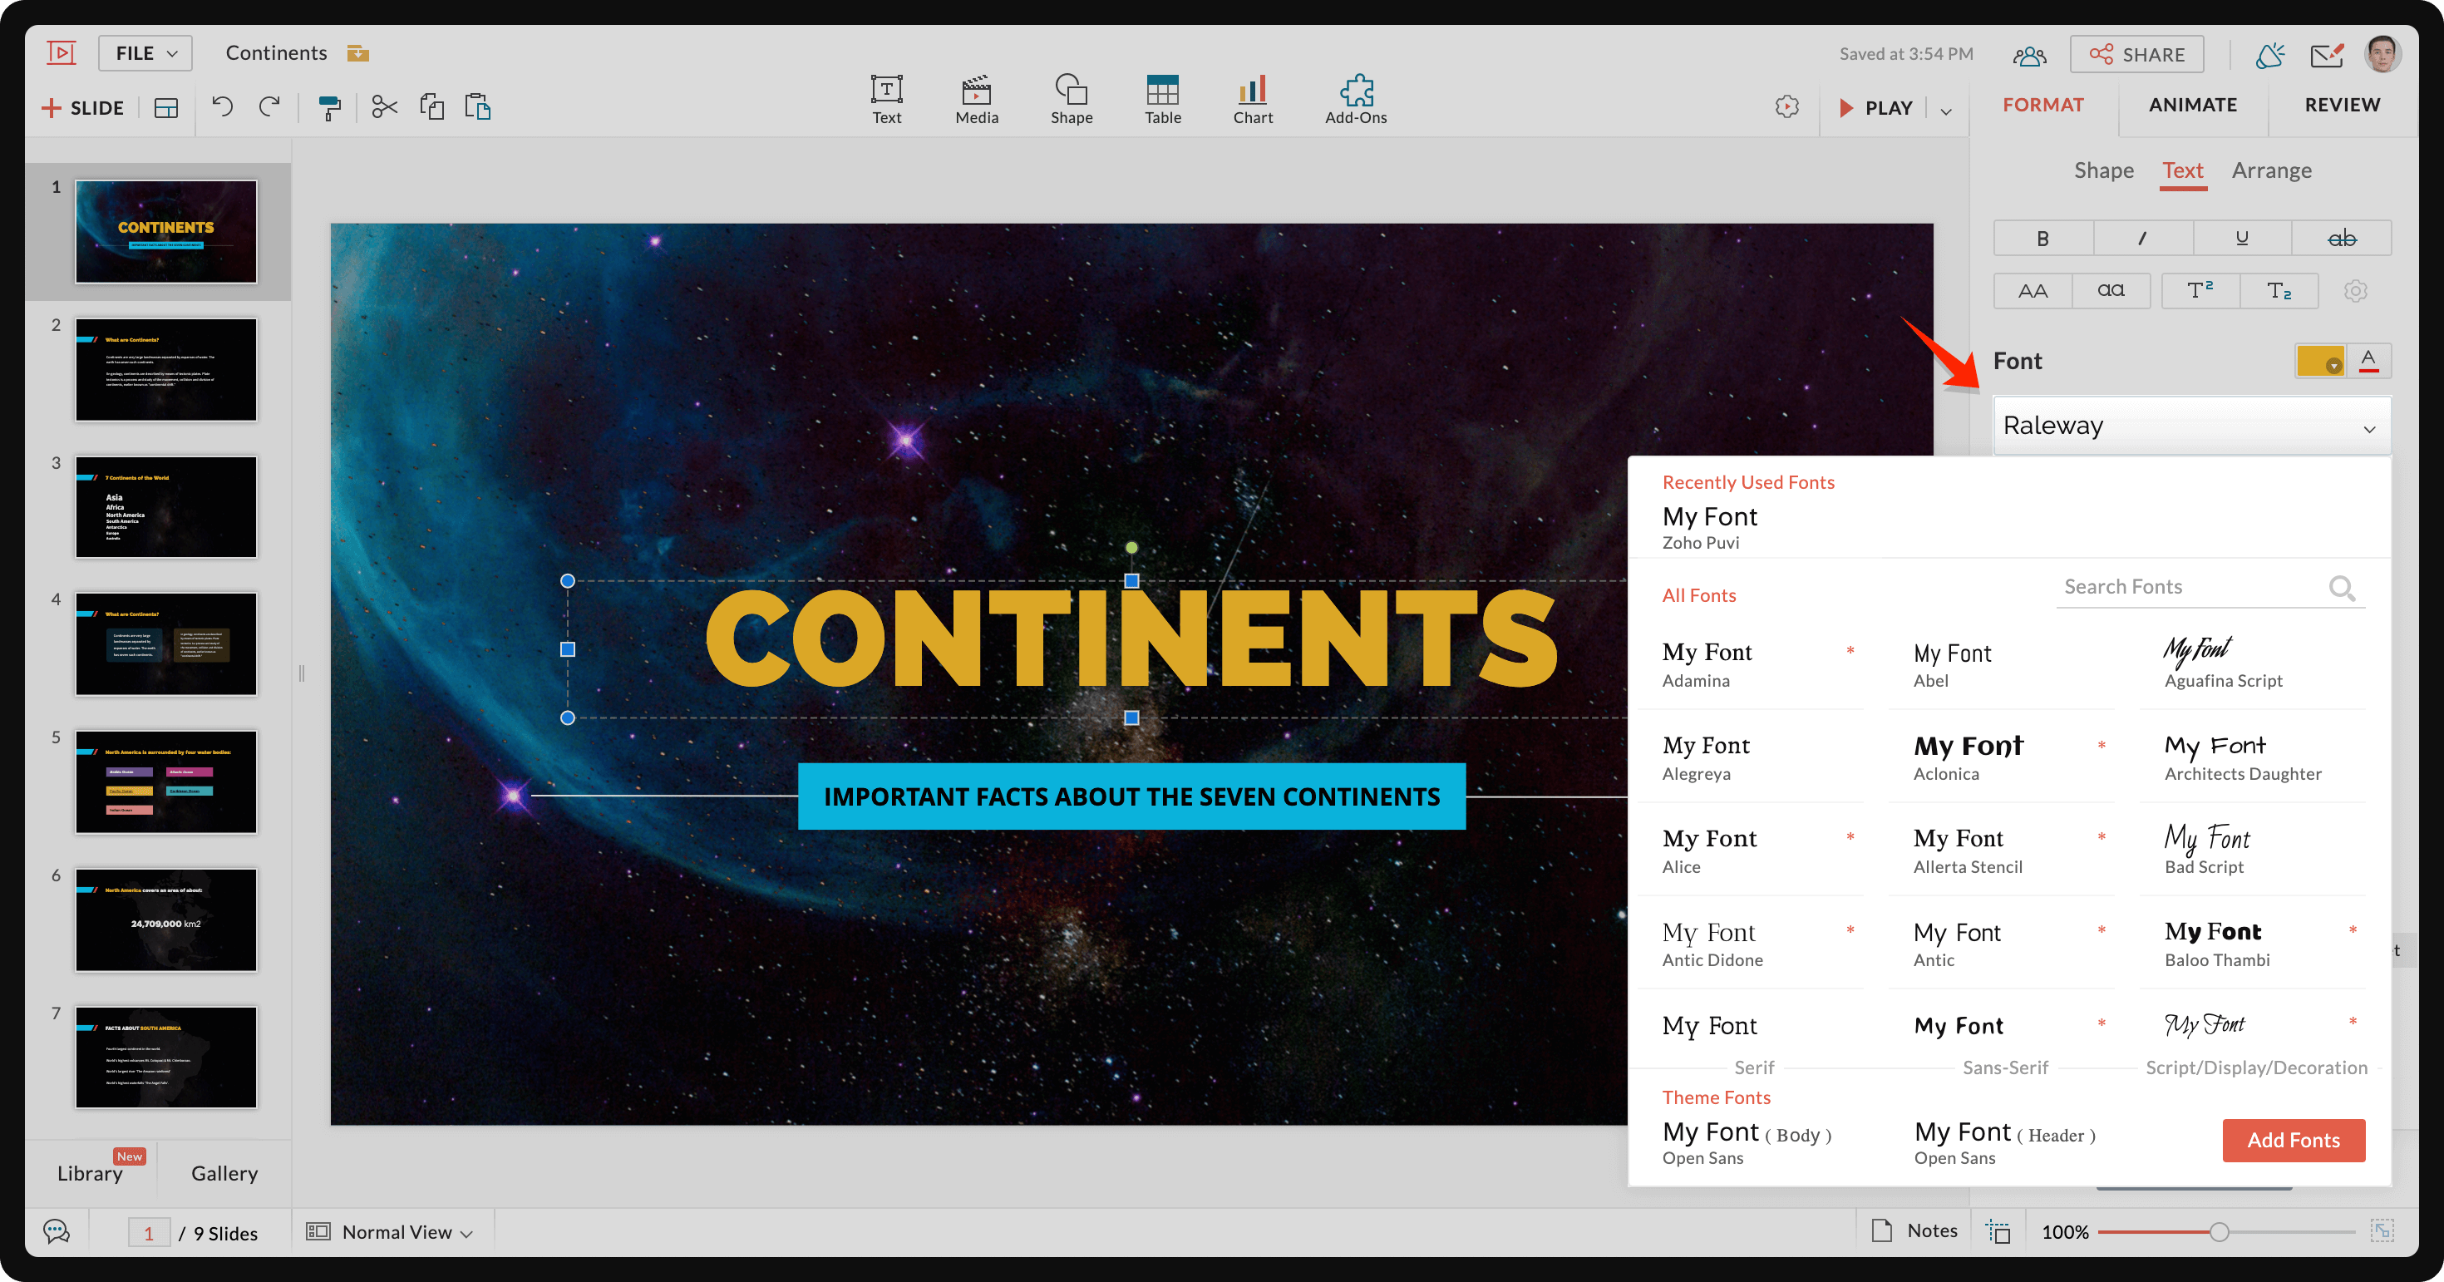Expand the PLAY options dropdown
Screen dimensions: 2444x1282
[x=1946, y=108]
